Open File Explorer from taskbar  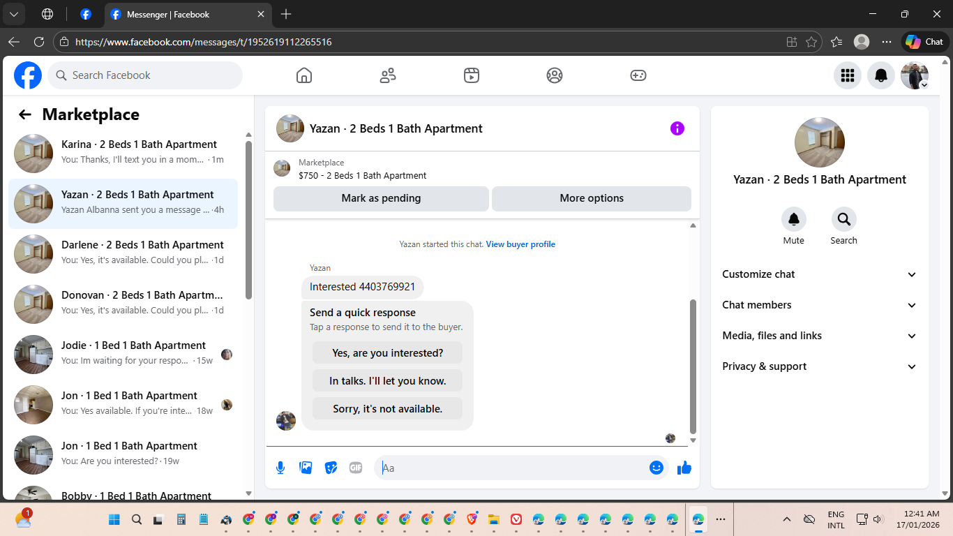[x=494, y=519]
